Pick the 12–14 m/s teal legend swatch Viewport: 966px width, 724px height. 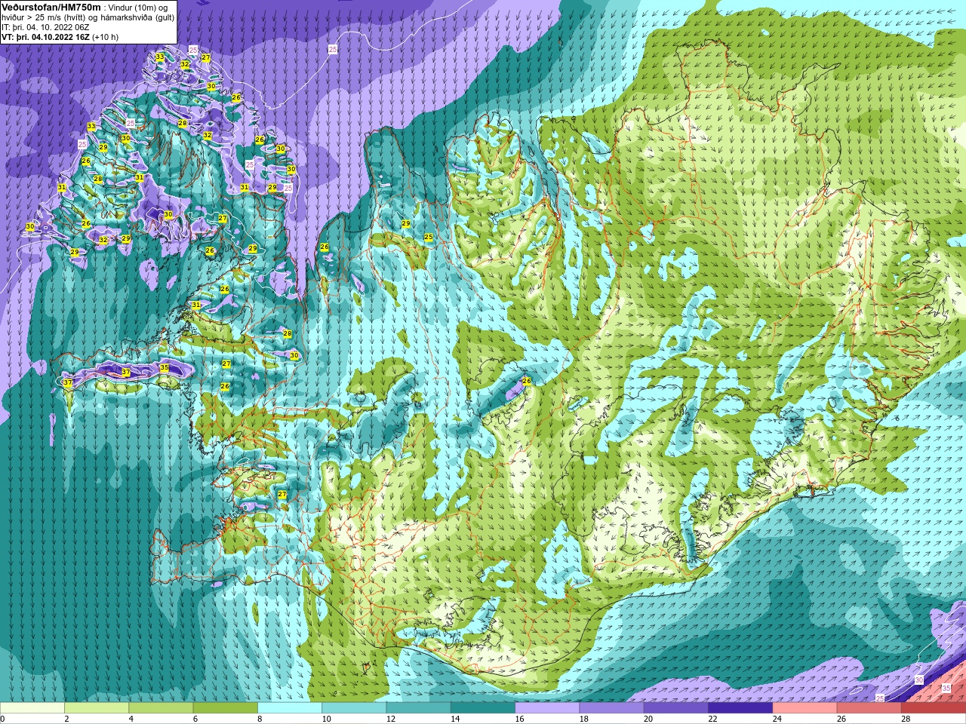point(419,708)
